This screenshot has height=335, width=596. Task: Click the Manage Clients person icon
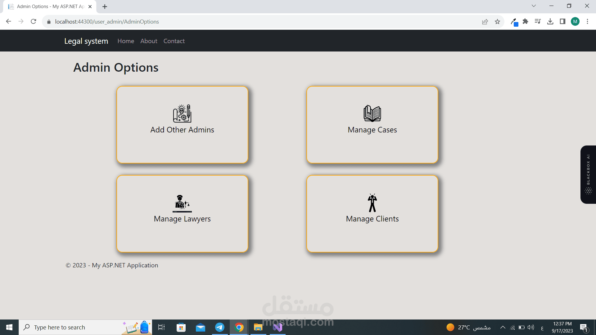point(372,203)
